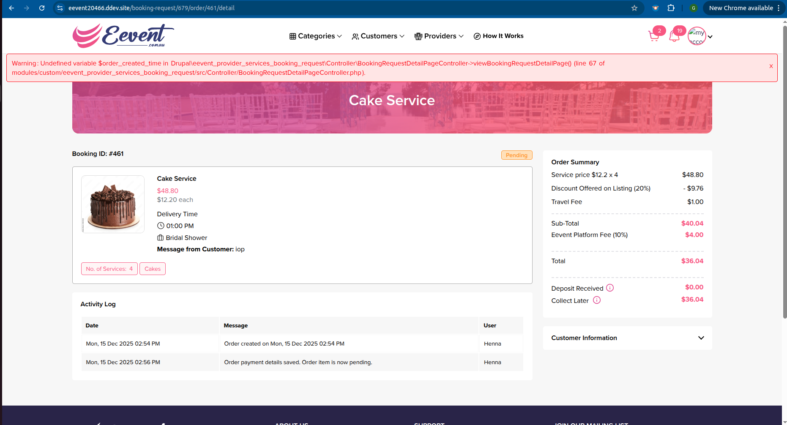Go to How It Works page
The height and width of the screenshot is (425, 787).
[x=498, y=36]
